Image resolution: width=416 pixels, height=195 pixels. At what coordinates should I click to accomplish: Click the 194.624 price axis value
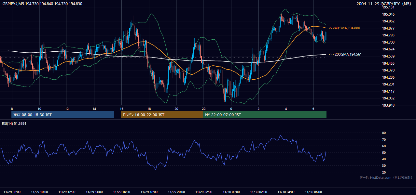pos(388,49)
